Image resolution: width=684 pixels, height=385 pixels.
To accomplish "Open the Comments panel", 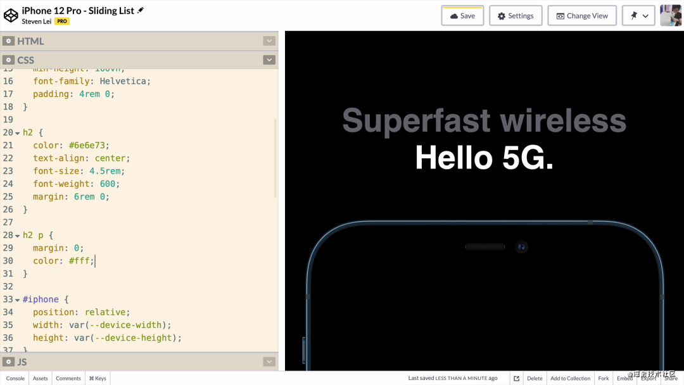I will (x=68, y=379).
